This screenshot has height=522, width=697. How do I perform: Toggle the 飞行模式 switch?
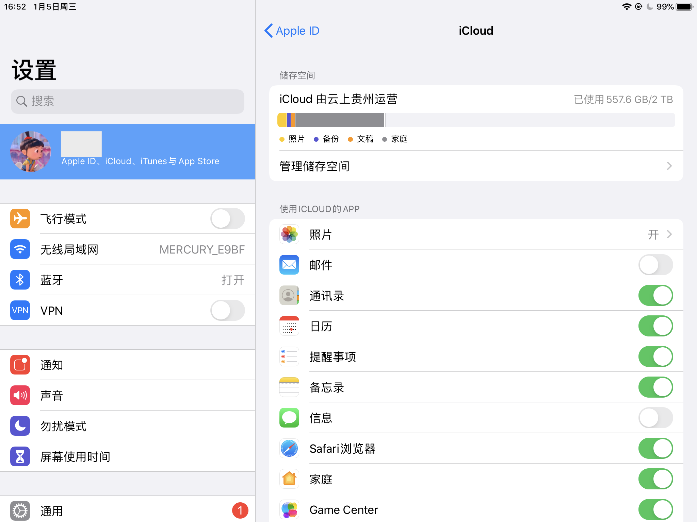[227, 219]
